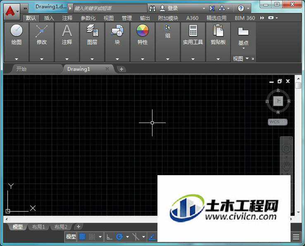Toggle the blue status bar icon right of the object snap tracking dropdown arrow
This screenshot has height=246, width=305.
point(152,237)
